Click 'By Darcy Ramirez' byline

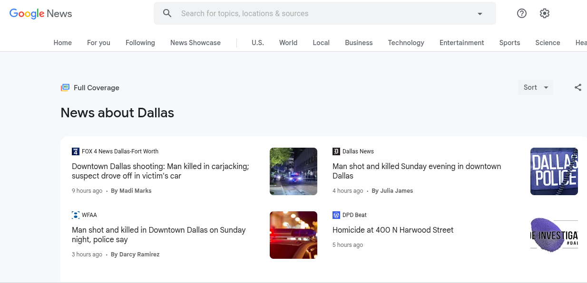coord(135,255)
